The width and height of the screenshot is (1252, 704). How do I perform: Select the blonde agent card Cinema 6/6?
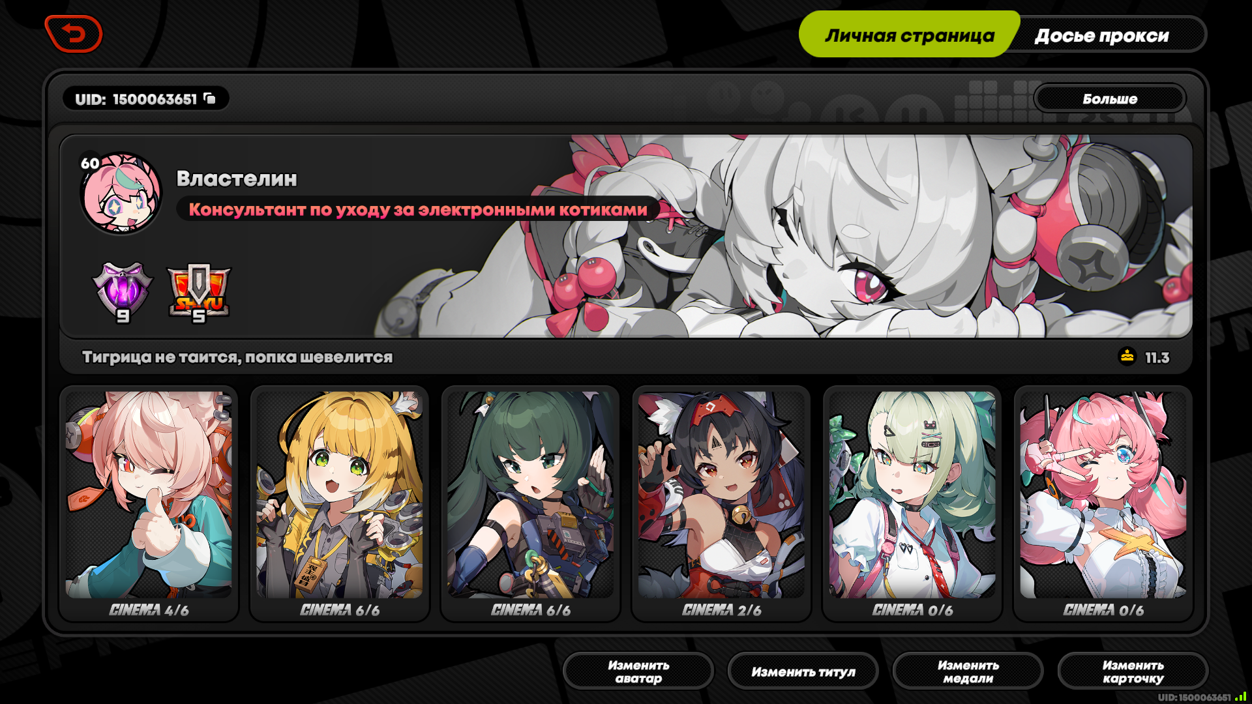tap(340, 504)
